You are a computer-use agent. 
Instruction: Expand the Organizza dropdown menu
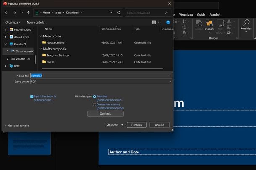[13, 22]
